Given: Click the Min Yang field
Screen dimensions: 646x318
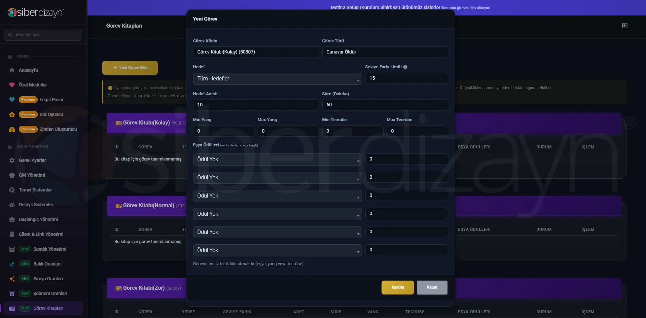Looking at the screenshot, I should (223, 131).
